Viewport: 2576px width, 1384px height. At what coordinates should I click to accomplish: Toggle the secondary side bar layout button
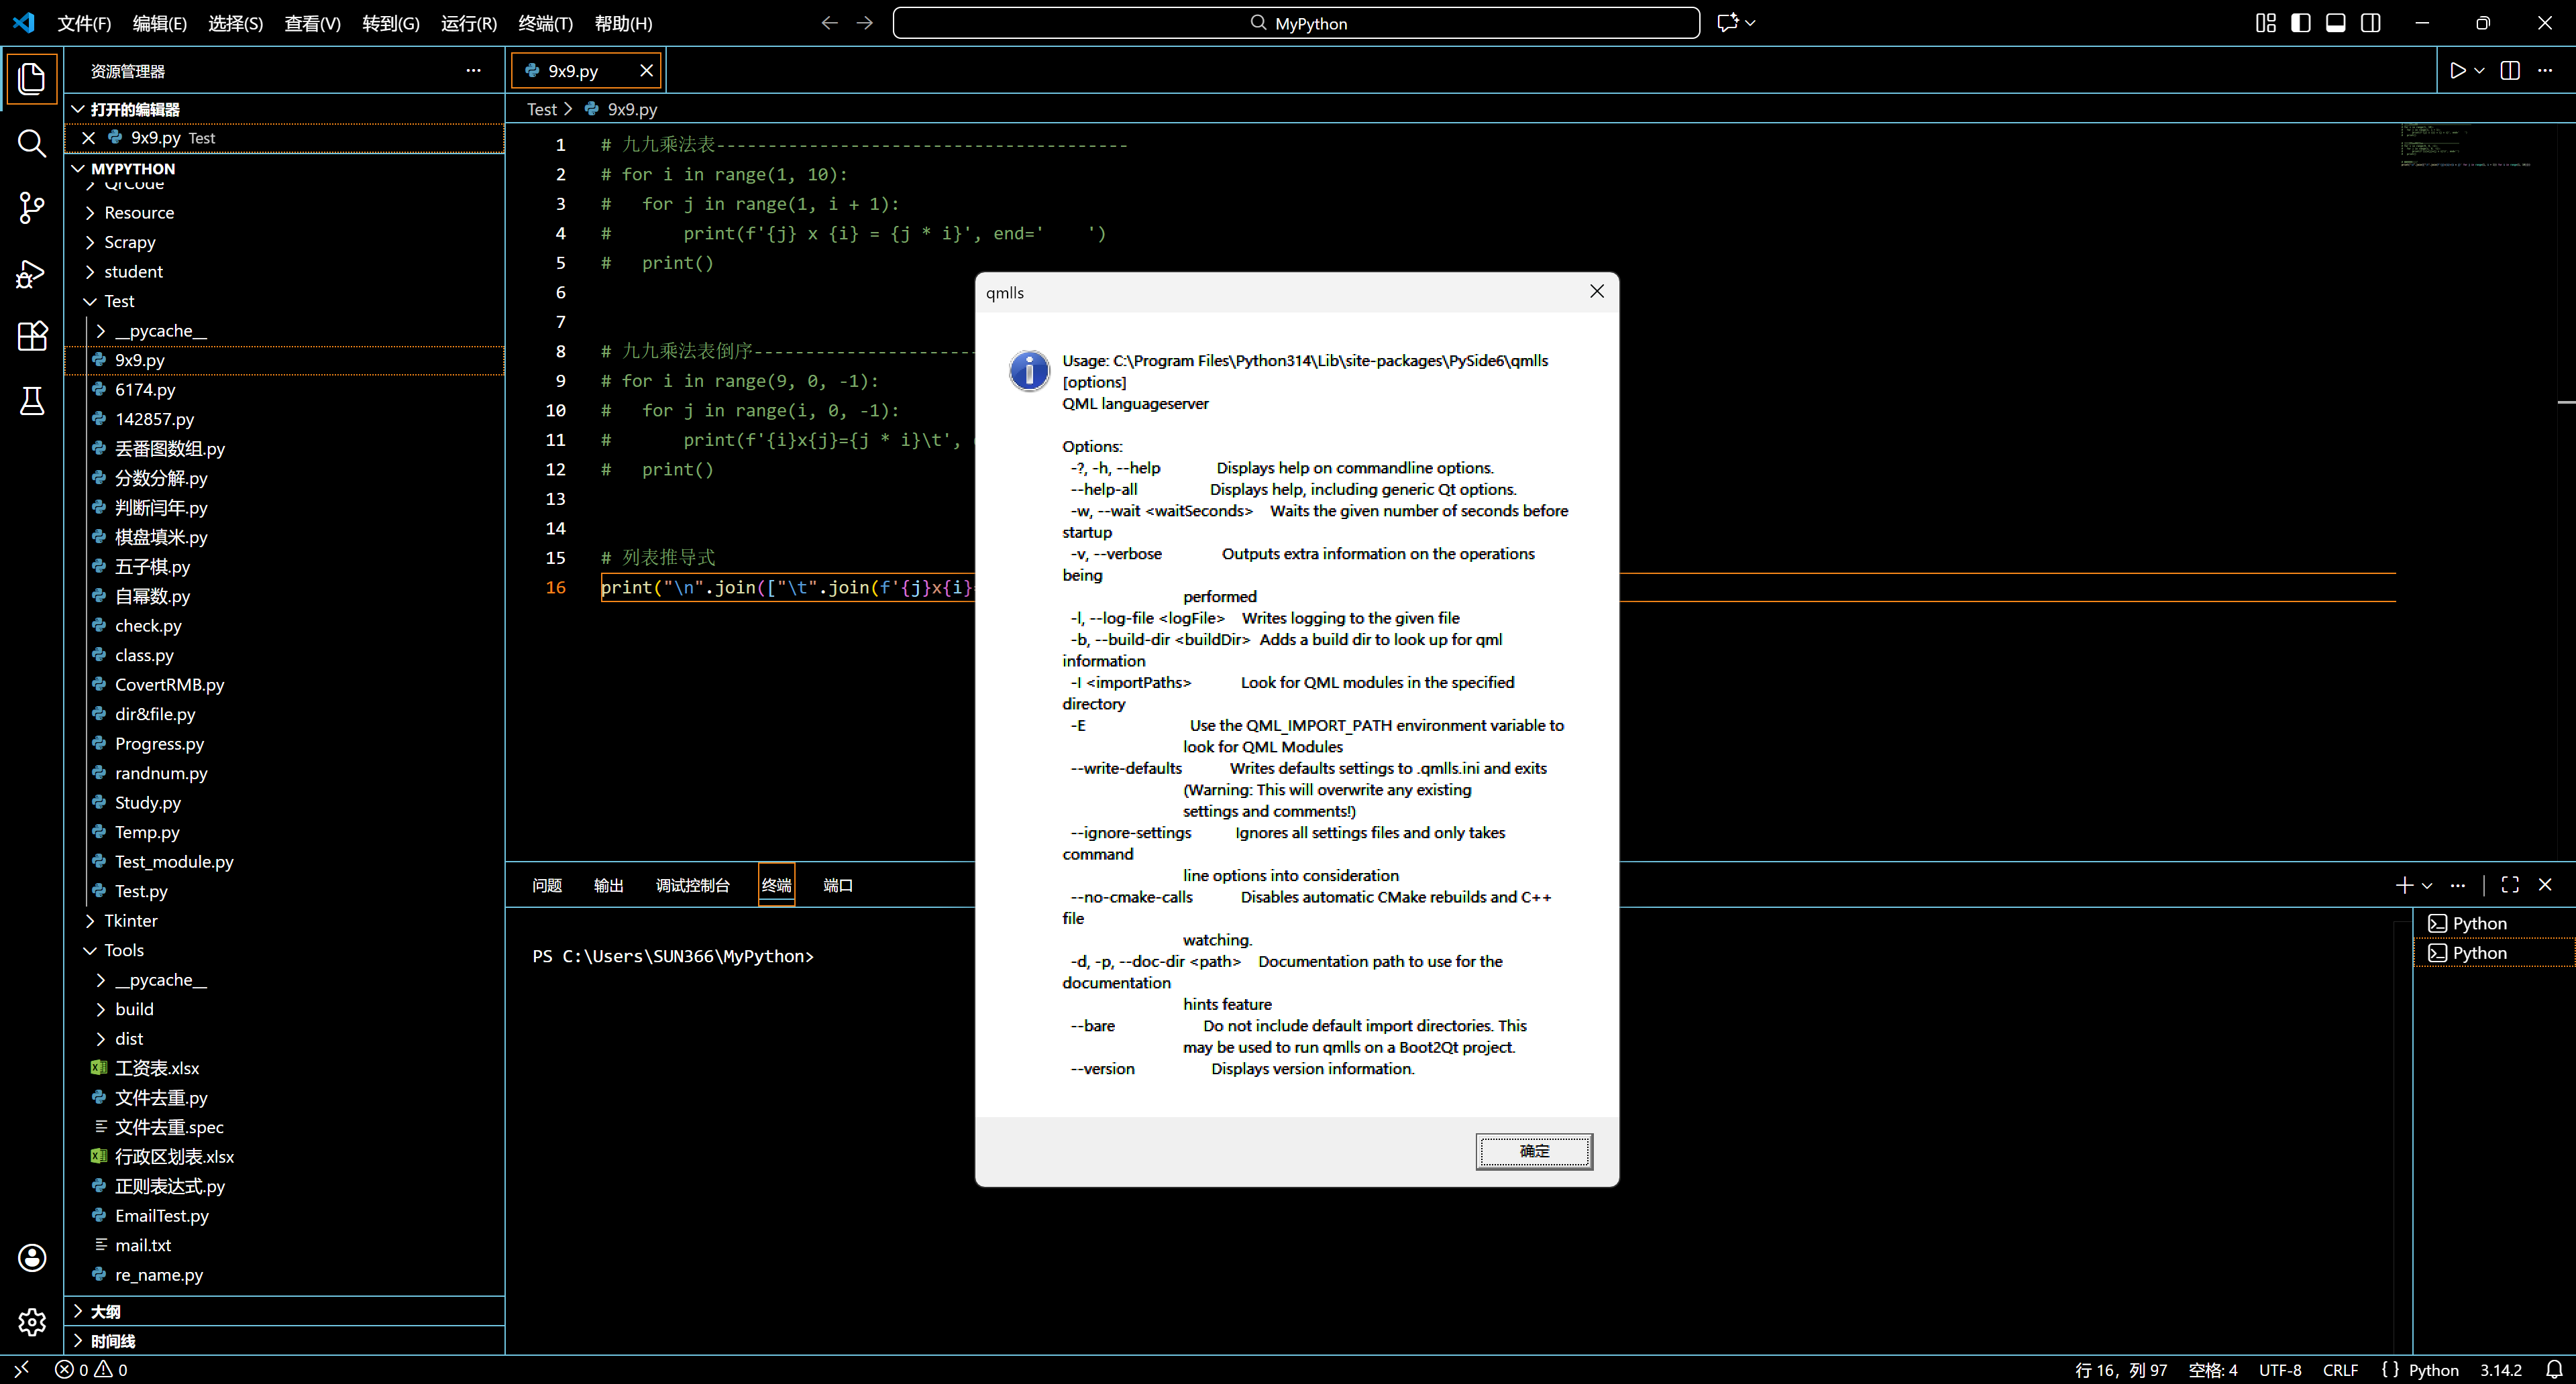point(2370,23)
